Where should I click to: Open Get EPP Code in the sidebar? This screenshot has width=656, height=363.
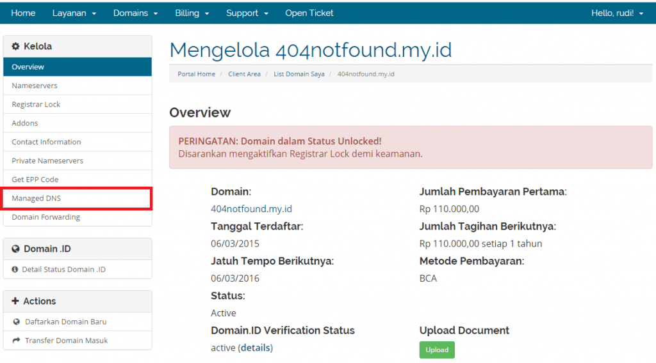point(78,180)
